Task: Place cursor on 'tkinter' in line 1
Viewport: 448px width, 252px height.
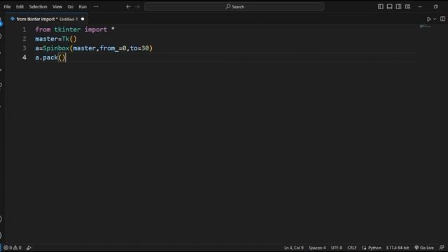Action: (67, 29)
